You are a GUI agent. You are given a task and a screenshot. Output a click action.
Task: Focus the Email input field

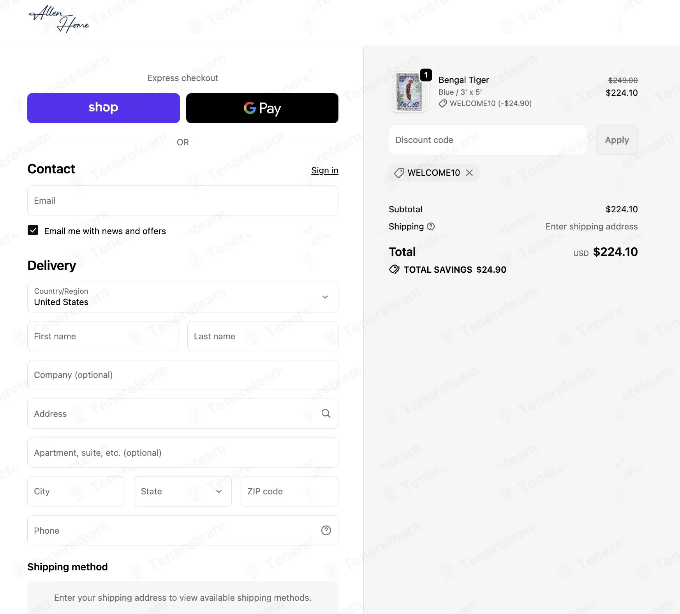pos(183,201)
